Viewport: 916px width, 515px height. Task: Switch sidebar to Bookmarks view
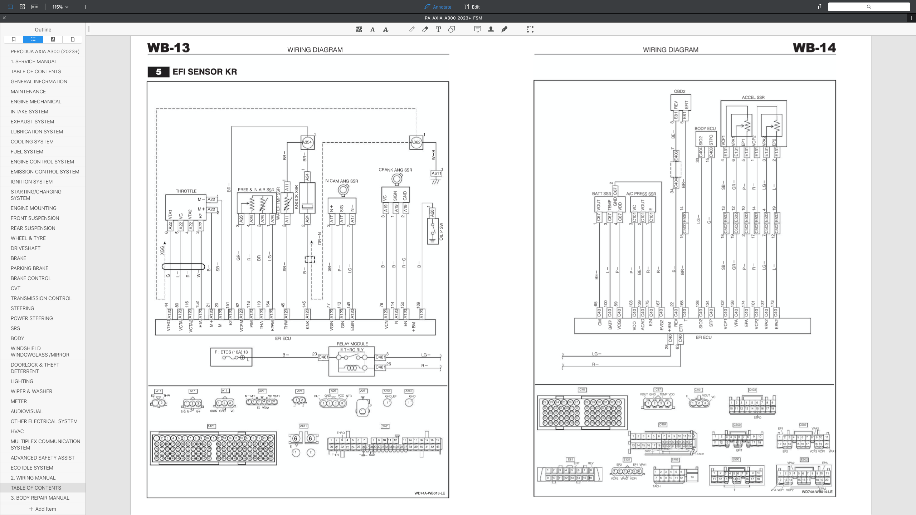(x=14, y=39)
